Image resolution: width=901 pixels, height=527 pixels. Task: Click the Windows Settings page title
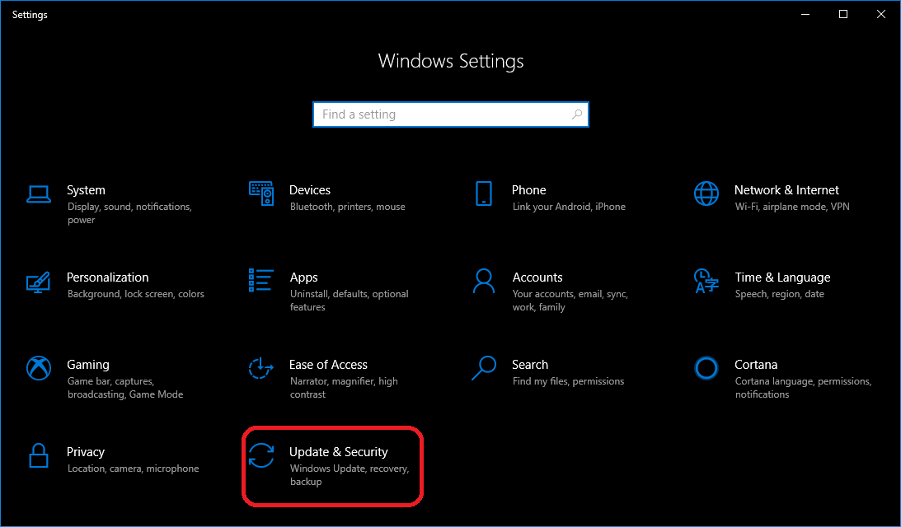tap(451, 61)
